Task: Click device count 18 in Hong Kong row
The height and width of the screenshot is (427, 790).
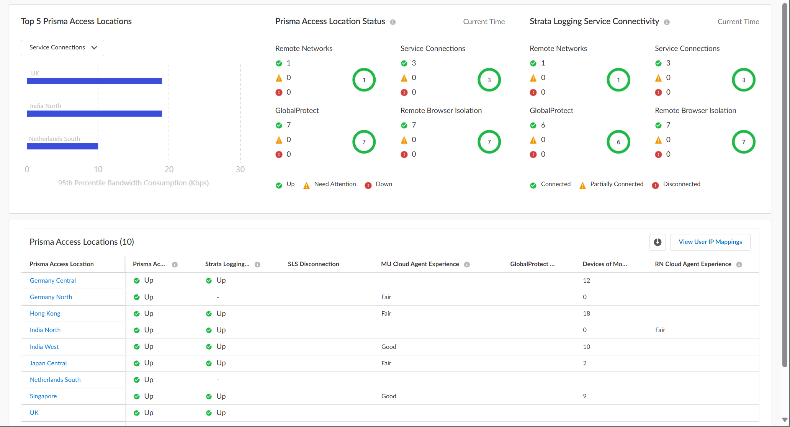Action: click(x=586, y=313)
